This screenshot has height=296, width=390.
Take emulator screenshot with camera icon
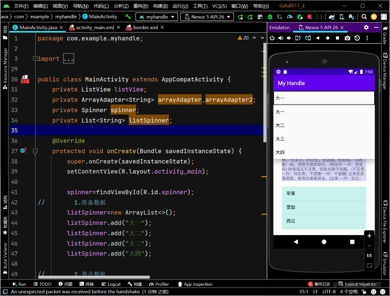coord(347,38)
